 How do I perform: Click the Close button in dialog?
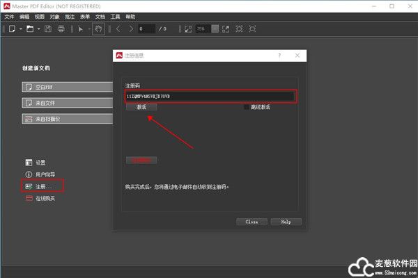251,222
